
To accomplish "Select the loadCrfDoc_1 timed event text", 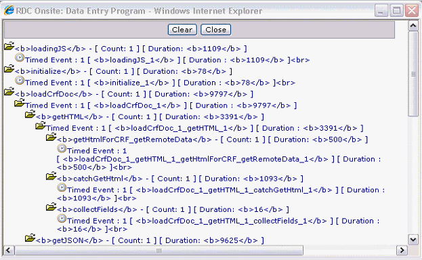I will (161, 106).
